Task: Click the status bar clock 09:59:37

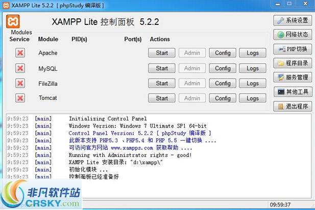Action: pos(280,205)
